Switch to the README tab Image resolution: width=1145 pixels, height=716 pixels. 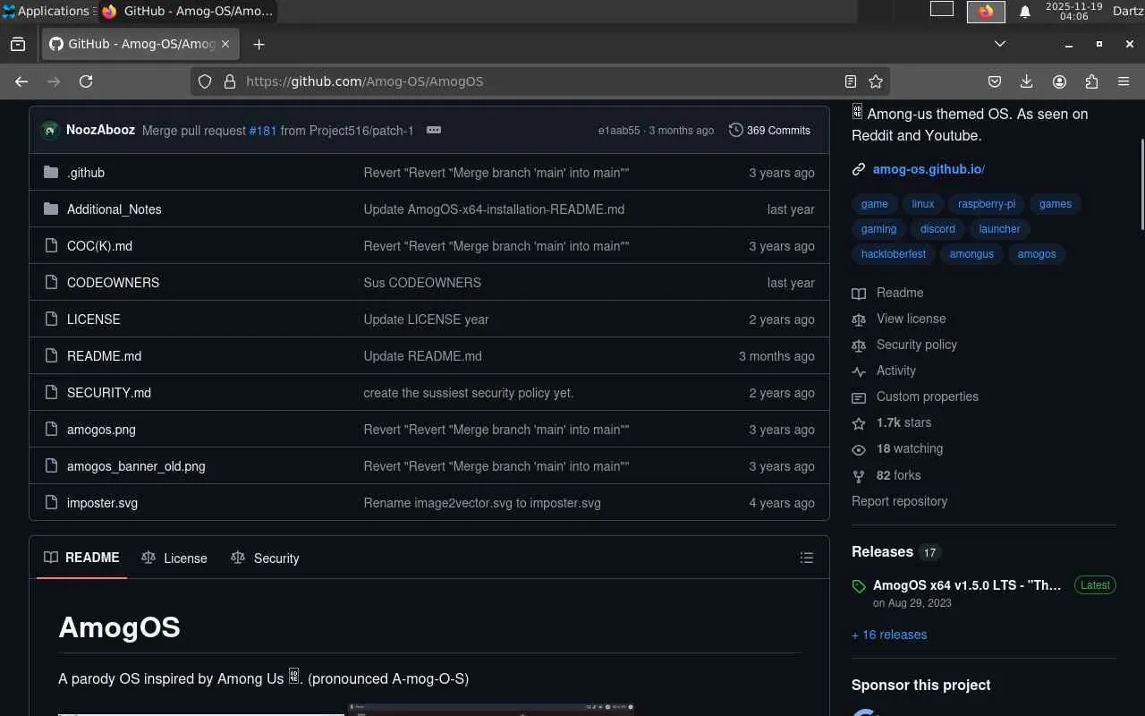pyautogui.click(x=81, y=558)
